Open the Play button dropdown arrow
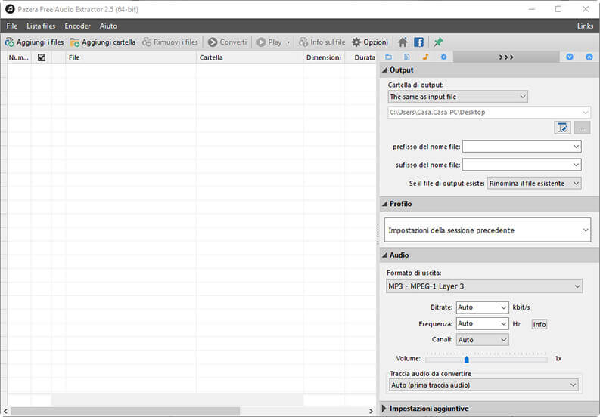 point(288,42)
